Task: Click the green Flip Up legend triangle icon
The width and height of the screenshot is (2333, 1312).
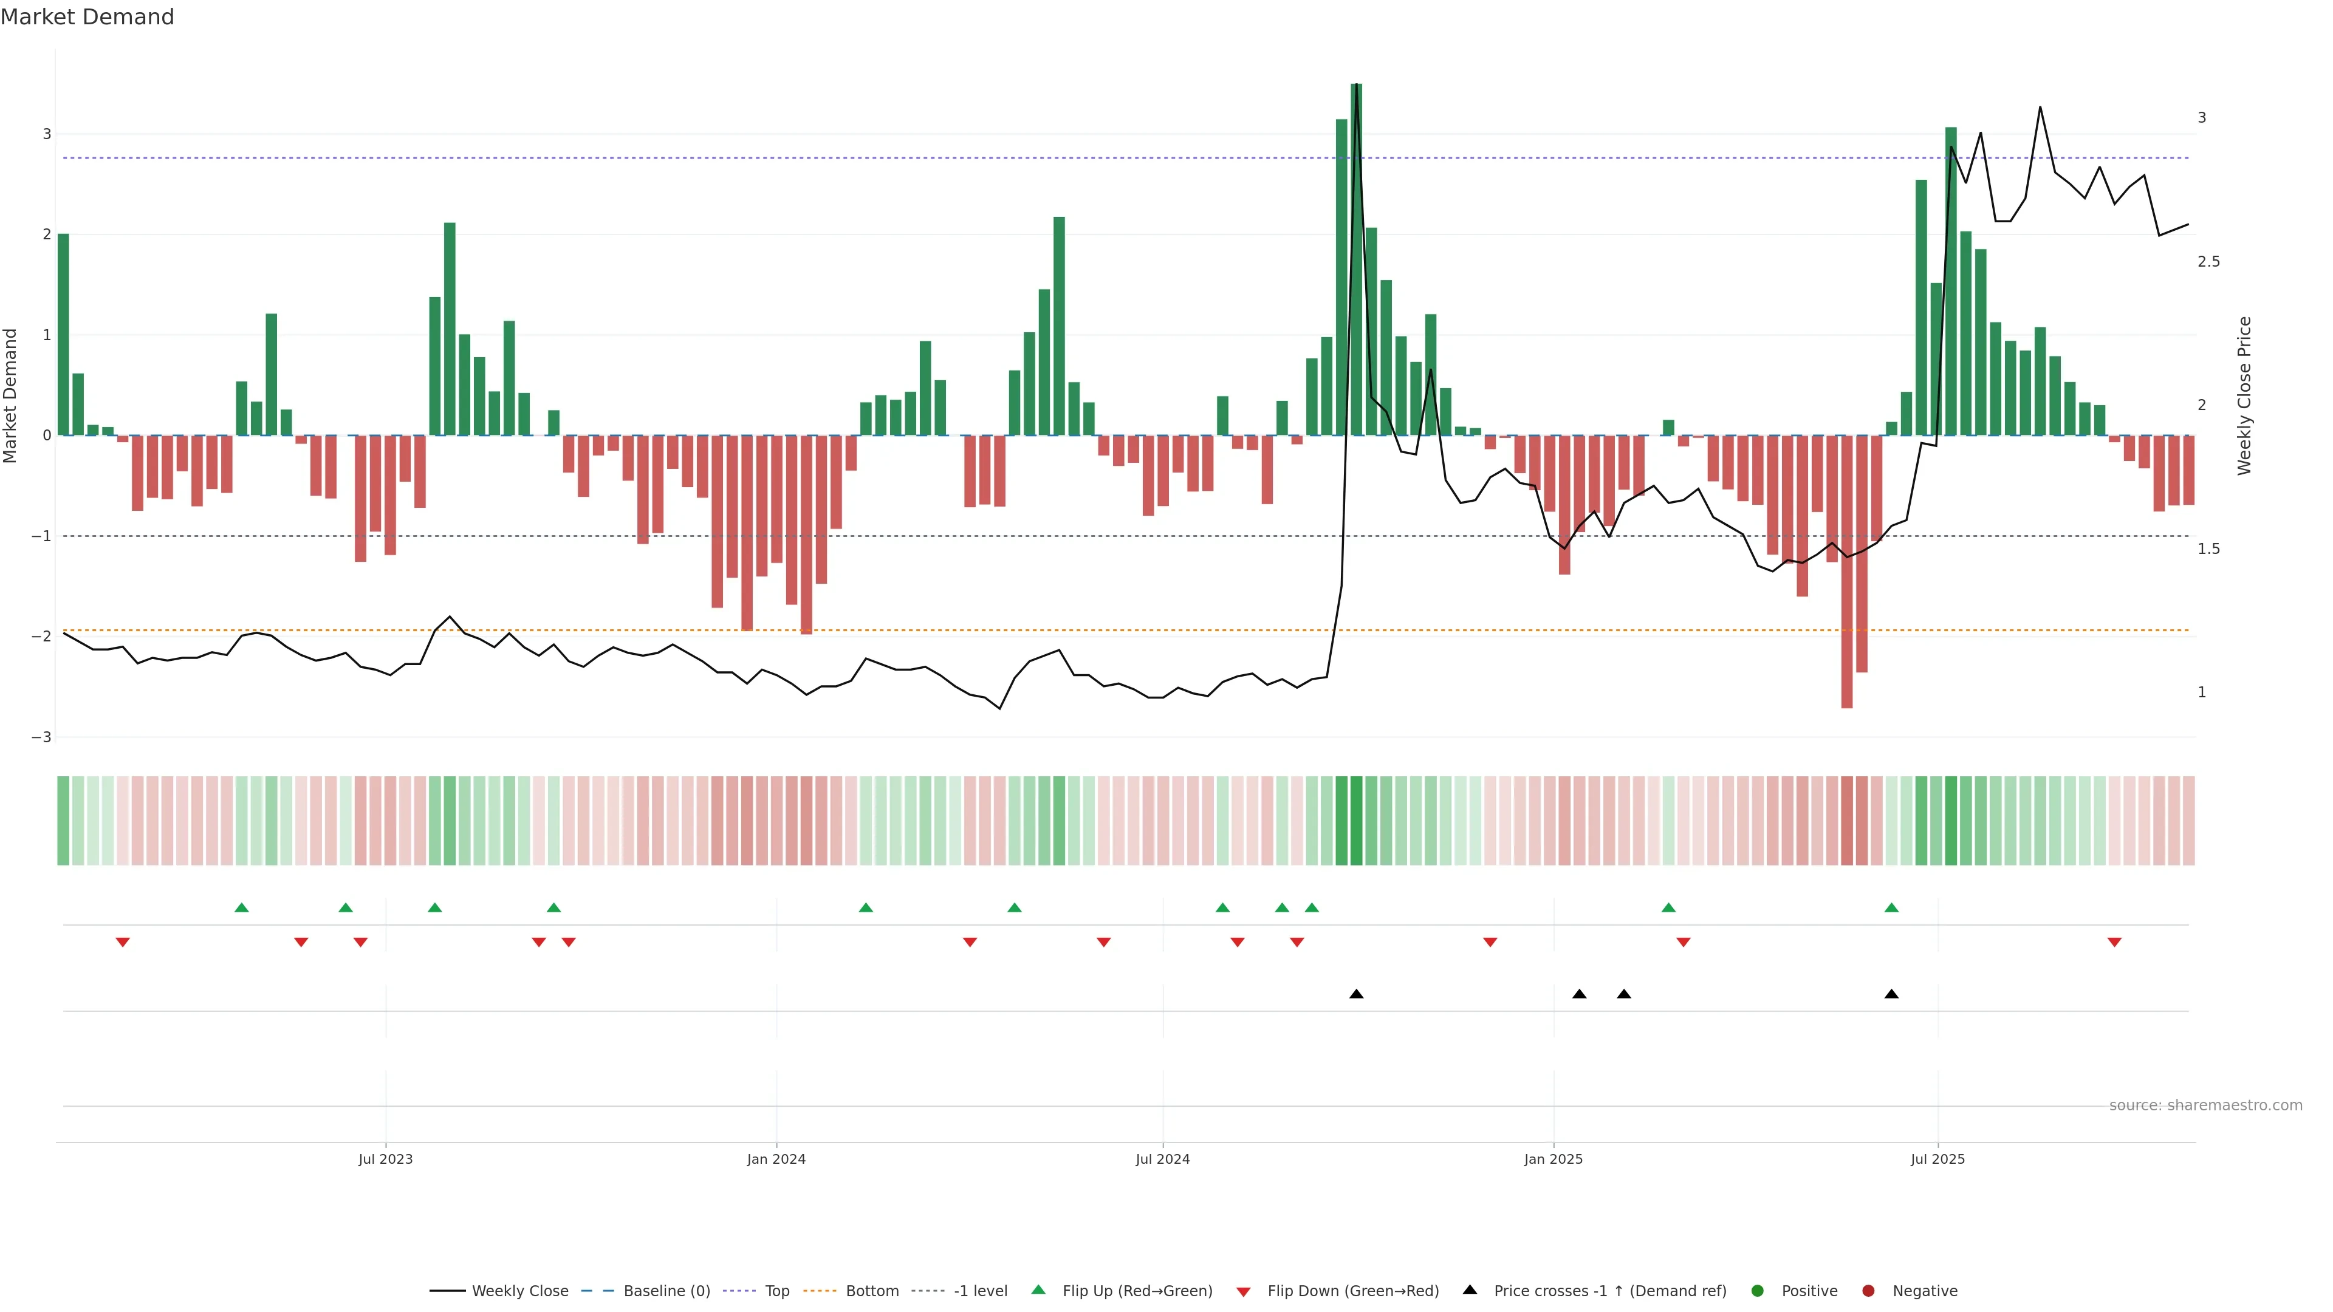Action: [1039, 1290]
